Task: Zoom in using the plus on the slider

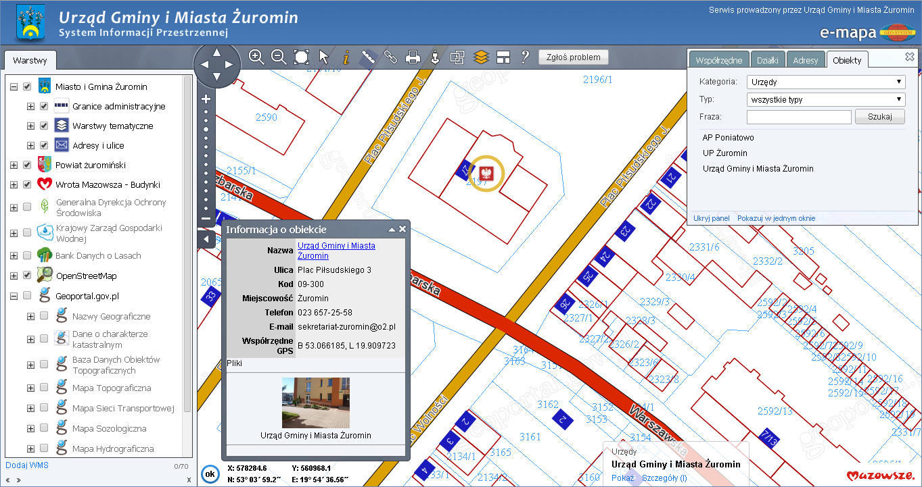Action: tap(206, 99)
